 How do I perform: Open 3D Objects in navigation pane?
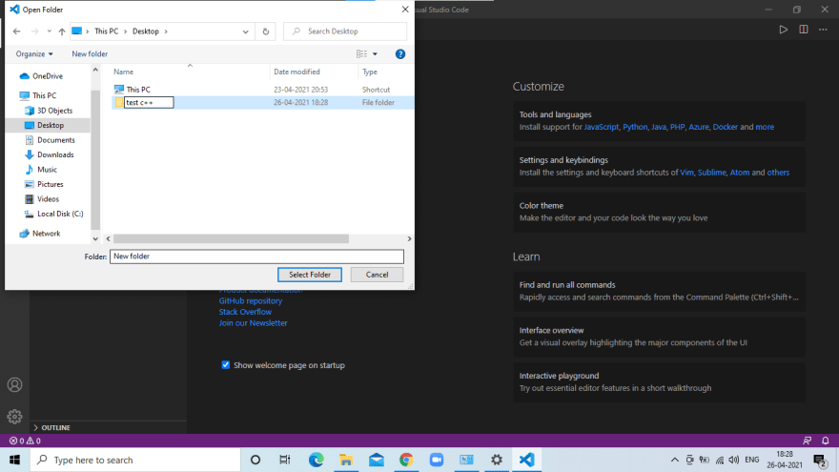(49, 111)
